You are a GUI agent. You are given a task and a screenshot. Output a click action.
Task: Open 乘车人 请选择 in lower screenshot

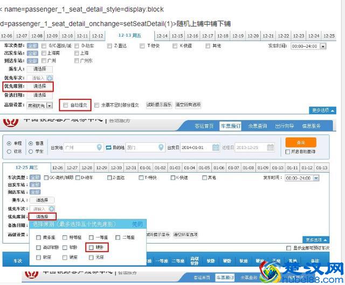point(42,200)
